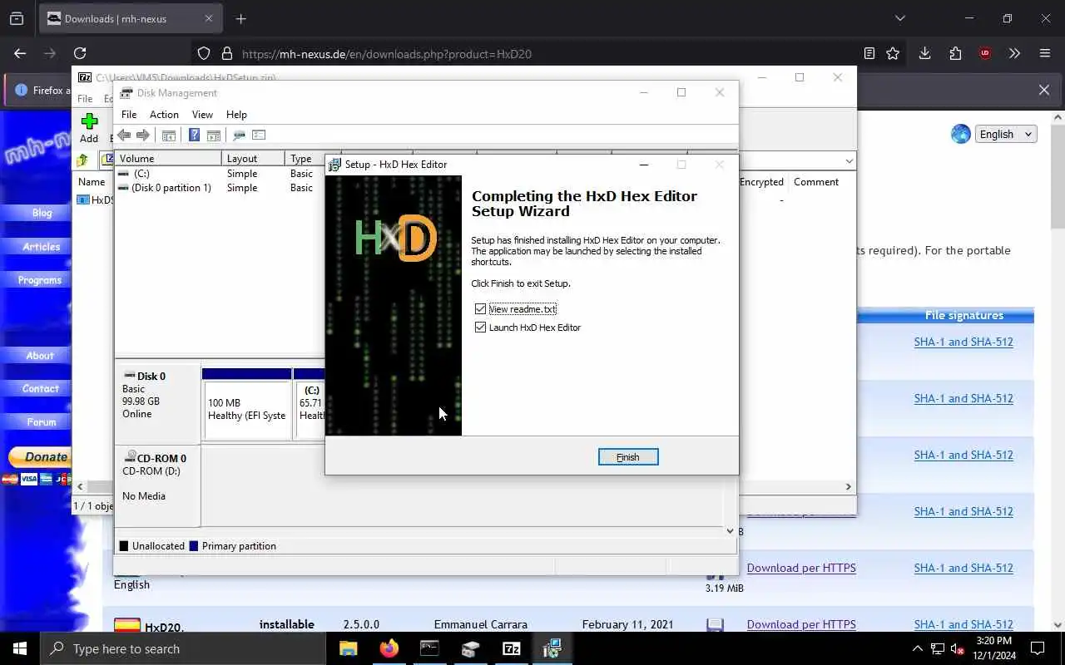Click Firefox back navigation arrow

[20, 53]
